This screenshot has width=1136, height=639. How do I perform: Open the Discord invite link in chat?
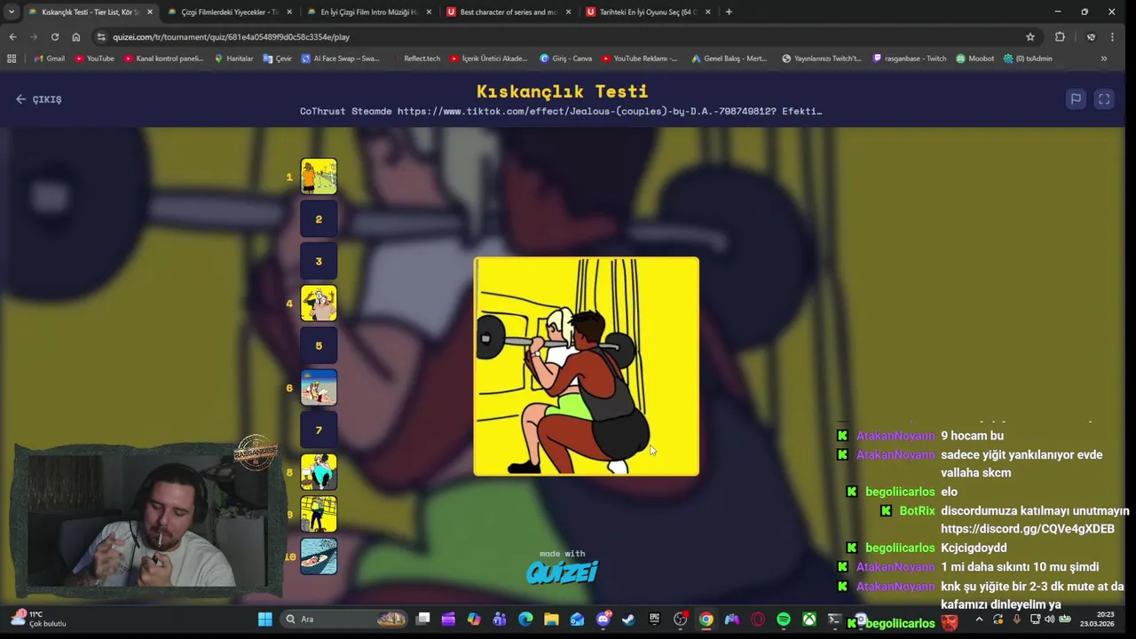coord(1028,529)
